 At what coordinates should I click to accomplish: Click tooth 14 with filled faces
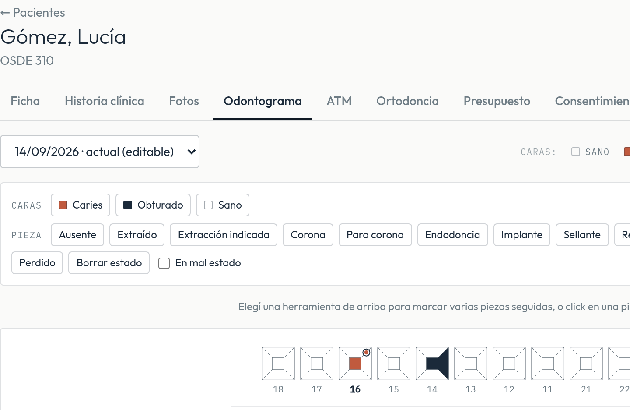432,364
